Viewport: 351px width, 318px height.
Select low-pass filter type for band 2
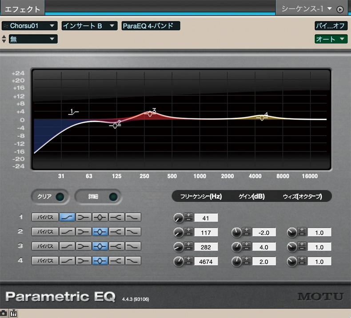(x=133, y=232)
